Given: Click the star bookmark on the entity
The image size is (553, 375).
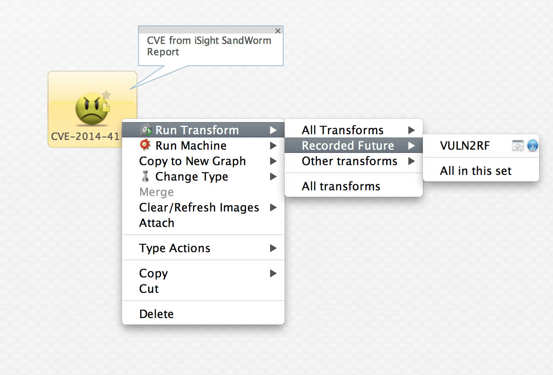Looking at the screenshot, I should pyautogui.click(x=106, y=95).
